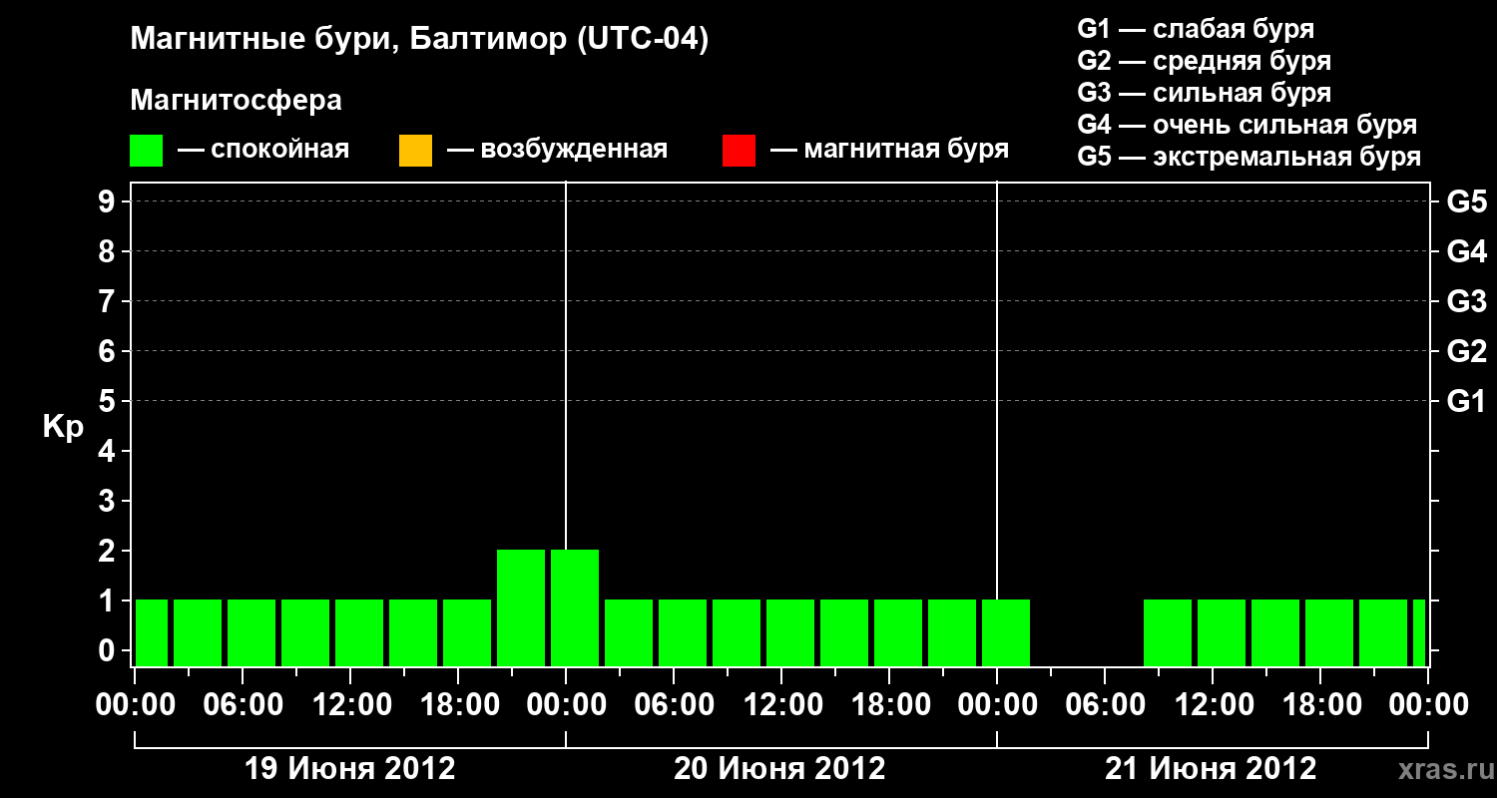
Task: Click the '06:00' time label under 21 Июня
Action: 1105,704
